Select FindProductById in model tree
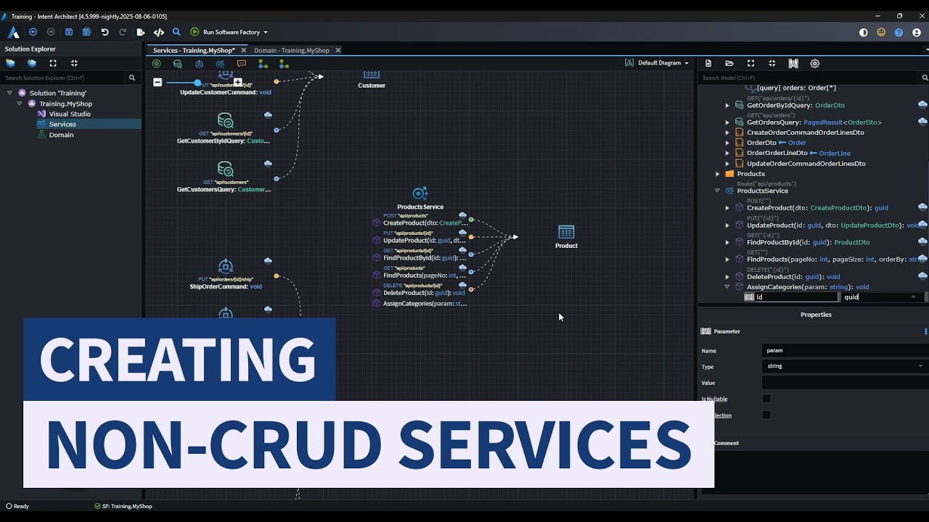This screenshot has height=522, width=929. [x=808, y=242]
